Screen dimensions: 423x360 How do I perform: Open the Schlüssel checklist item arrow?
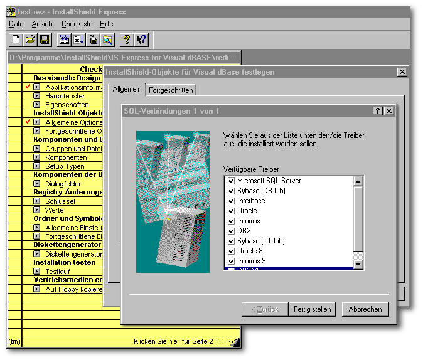click(36, 201)
